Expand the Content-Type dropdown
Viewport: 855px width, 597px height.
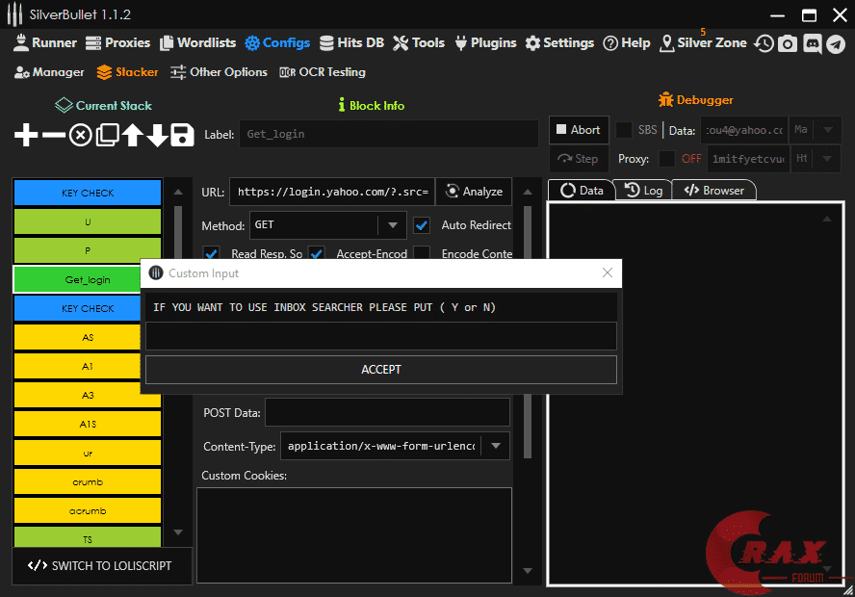click(x=495, y=446)
